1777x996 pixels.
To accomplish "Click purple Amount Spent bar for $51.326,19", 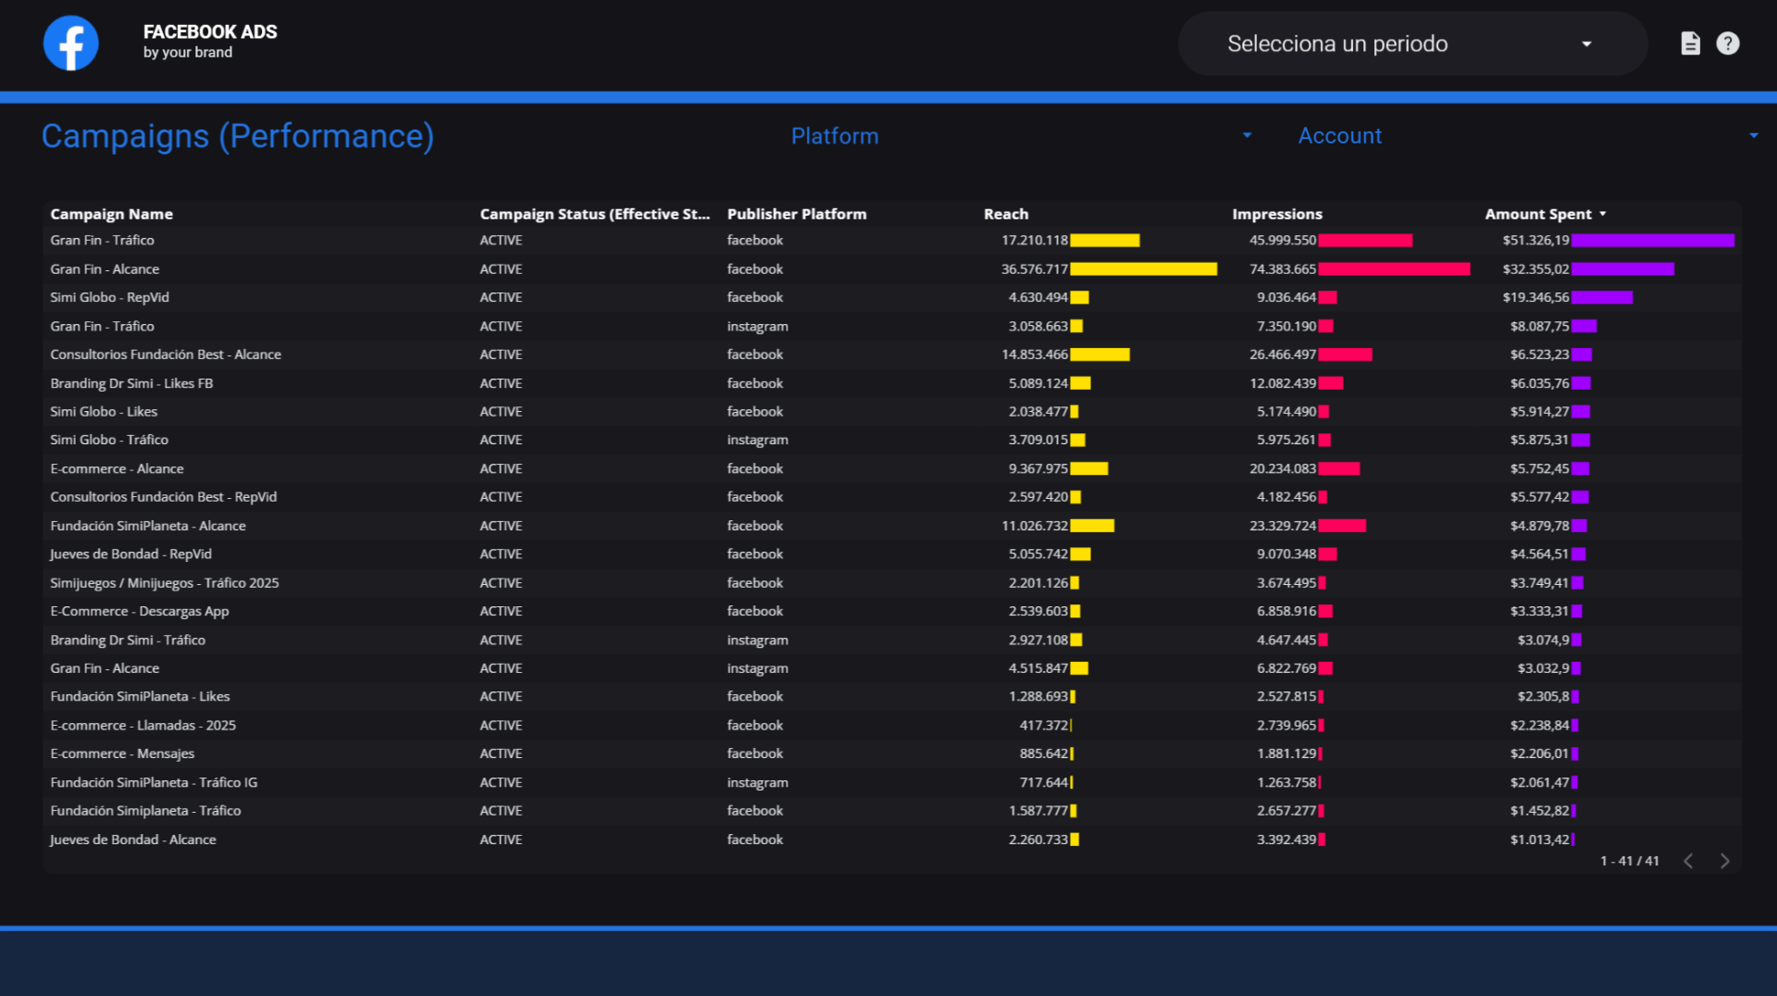I will pyautogui.click(x=1652, y=241).
